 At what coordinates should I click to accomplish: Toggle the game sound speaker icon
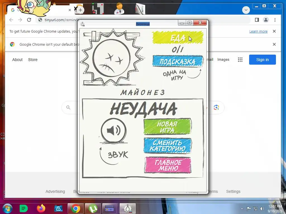click(113, 130)
